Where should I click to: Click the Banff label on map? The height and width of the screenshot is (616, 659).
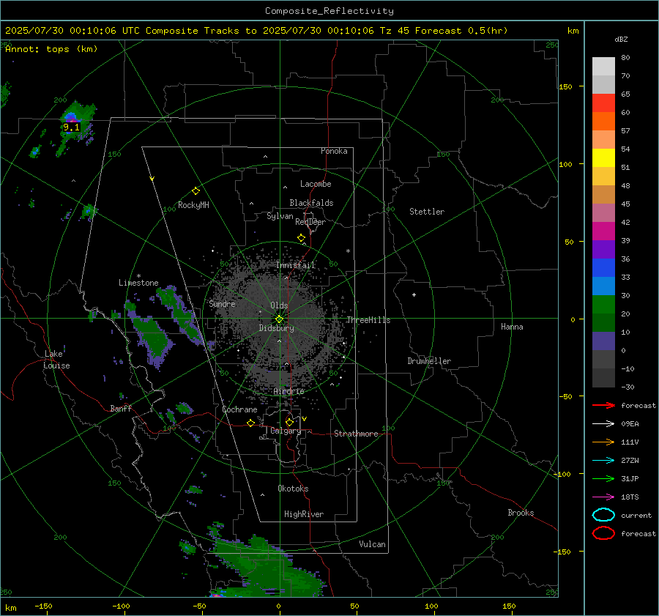(121, 408)
